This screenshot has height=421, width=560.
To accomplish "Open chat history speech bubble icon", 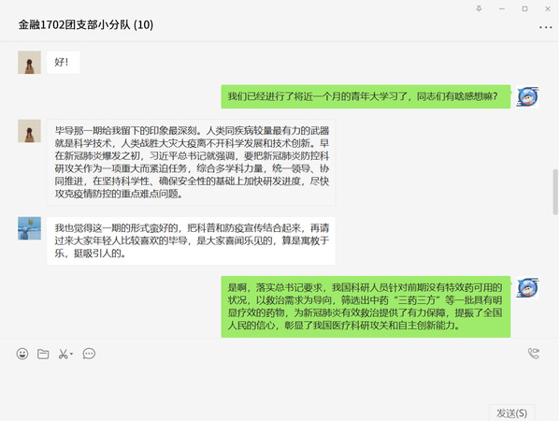I will [x=89, y=354].
